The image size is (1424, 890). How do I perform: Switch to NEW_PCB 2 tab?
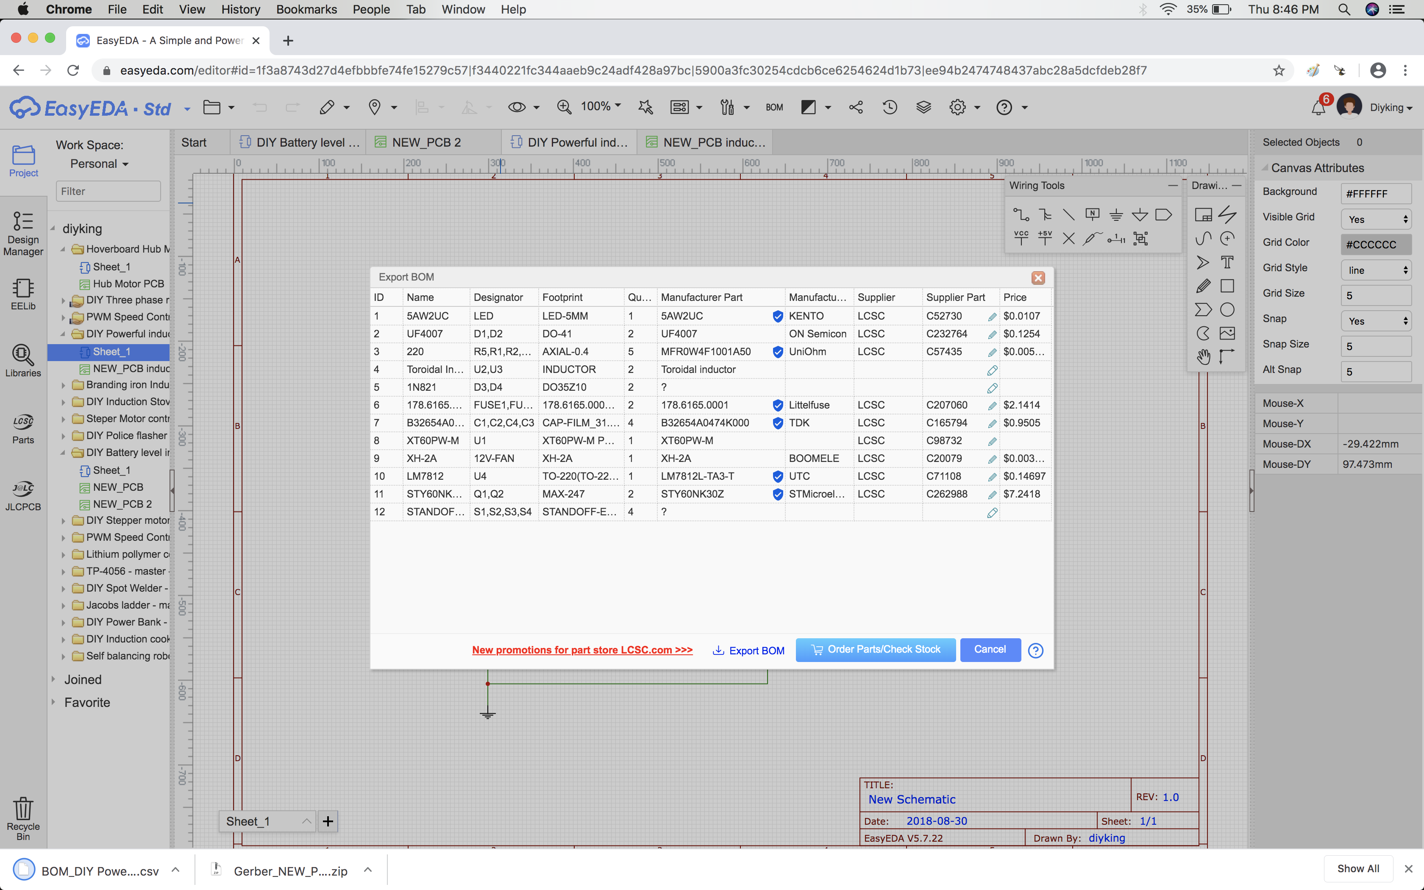click(x=434, y=142)
